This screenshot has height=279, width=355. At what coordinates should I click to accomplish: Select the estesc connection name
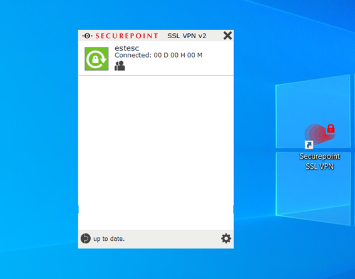126,48
